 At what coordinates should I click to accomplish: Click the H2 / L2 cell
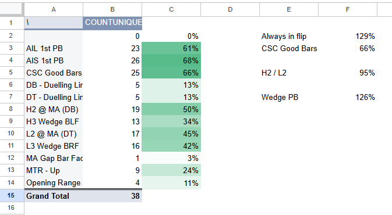coord(289,73)
